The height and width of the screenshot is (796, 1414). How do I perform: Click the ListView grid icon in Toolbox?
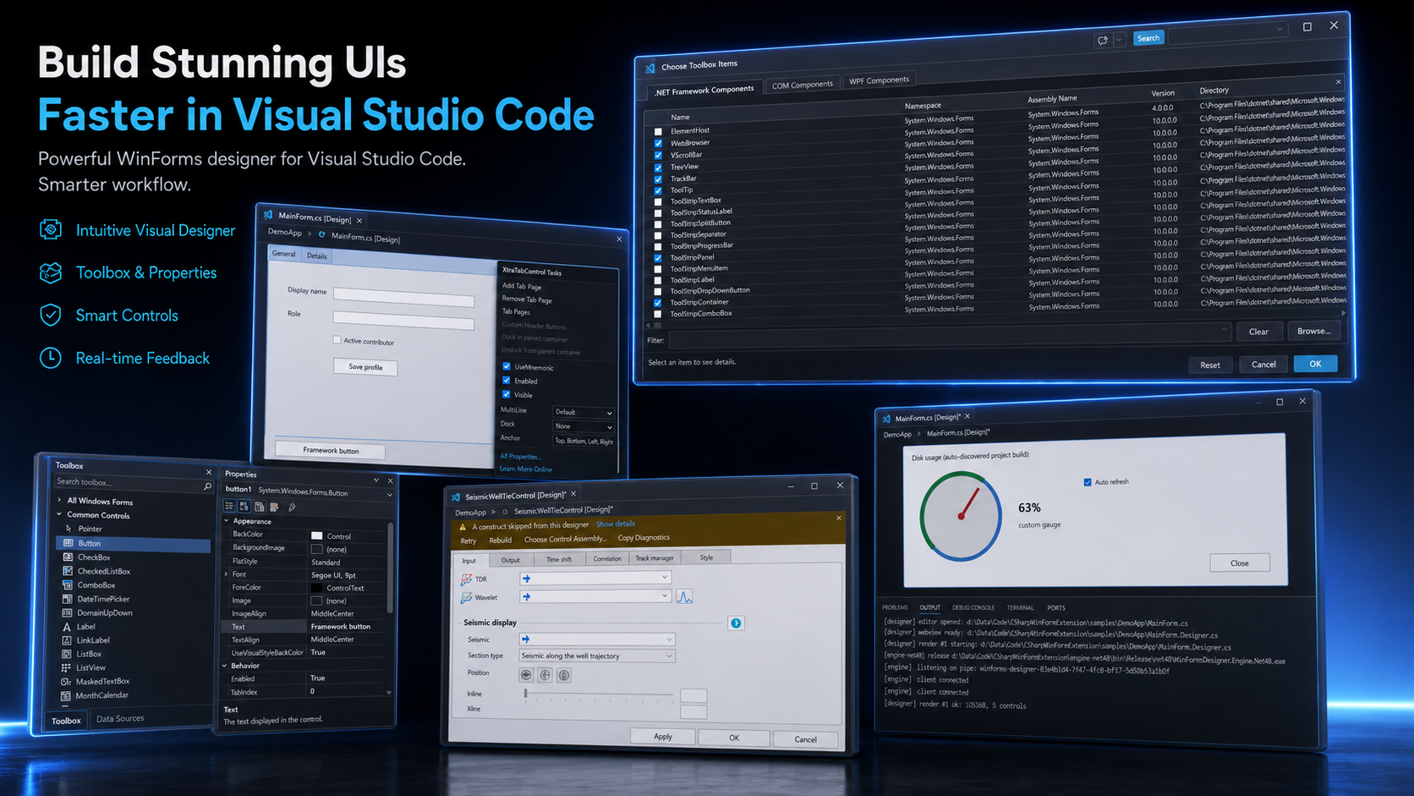66,667
